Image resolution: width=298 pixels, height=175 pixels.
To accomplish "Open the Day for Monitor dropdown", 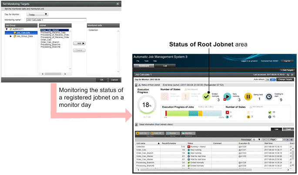I will click(37, 14).
